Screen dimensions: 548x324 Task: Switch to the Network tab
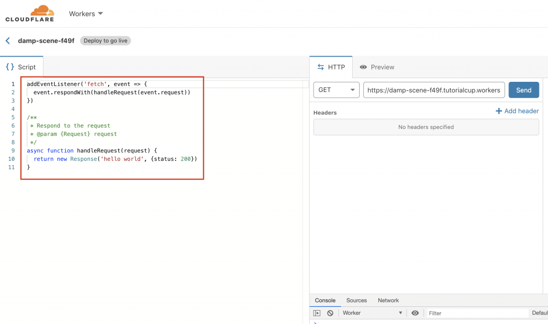click(388, 300)
